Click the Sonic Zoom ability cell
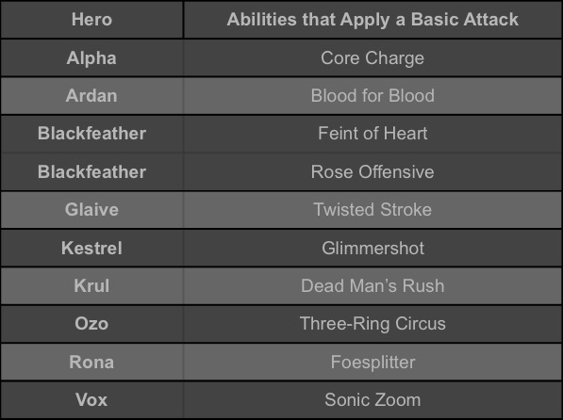The width and height of the screenshot is (563, 420). coord(373,400)
